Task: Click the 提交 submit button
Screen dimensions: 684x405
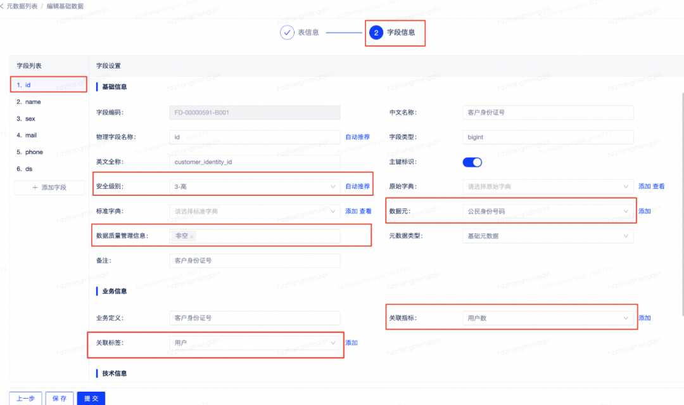Action: (x=91, y=398)
